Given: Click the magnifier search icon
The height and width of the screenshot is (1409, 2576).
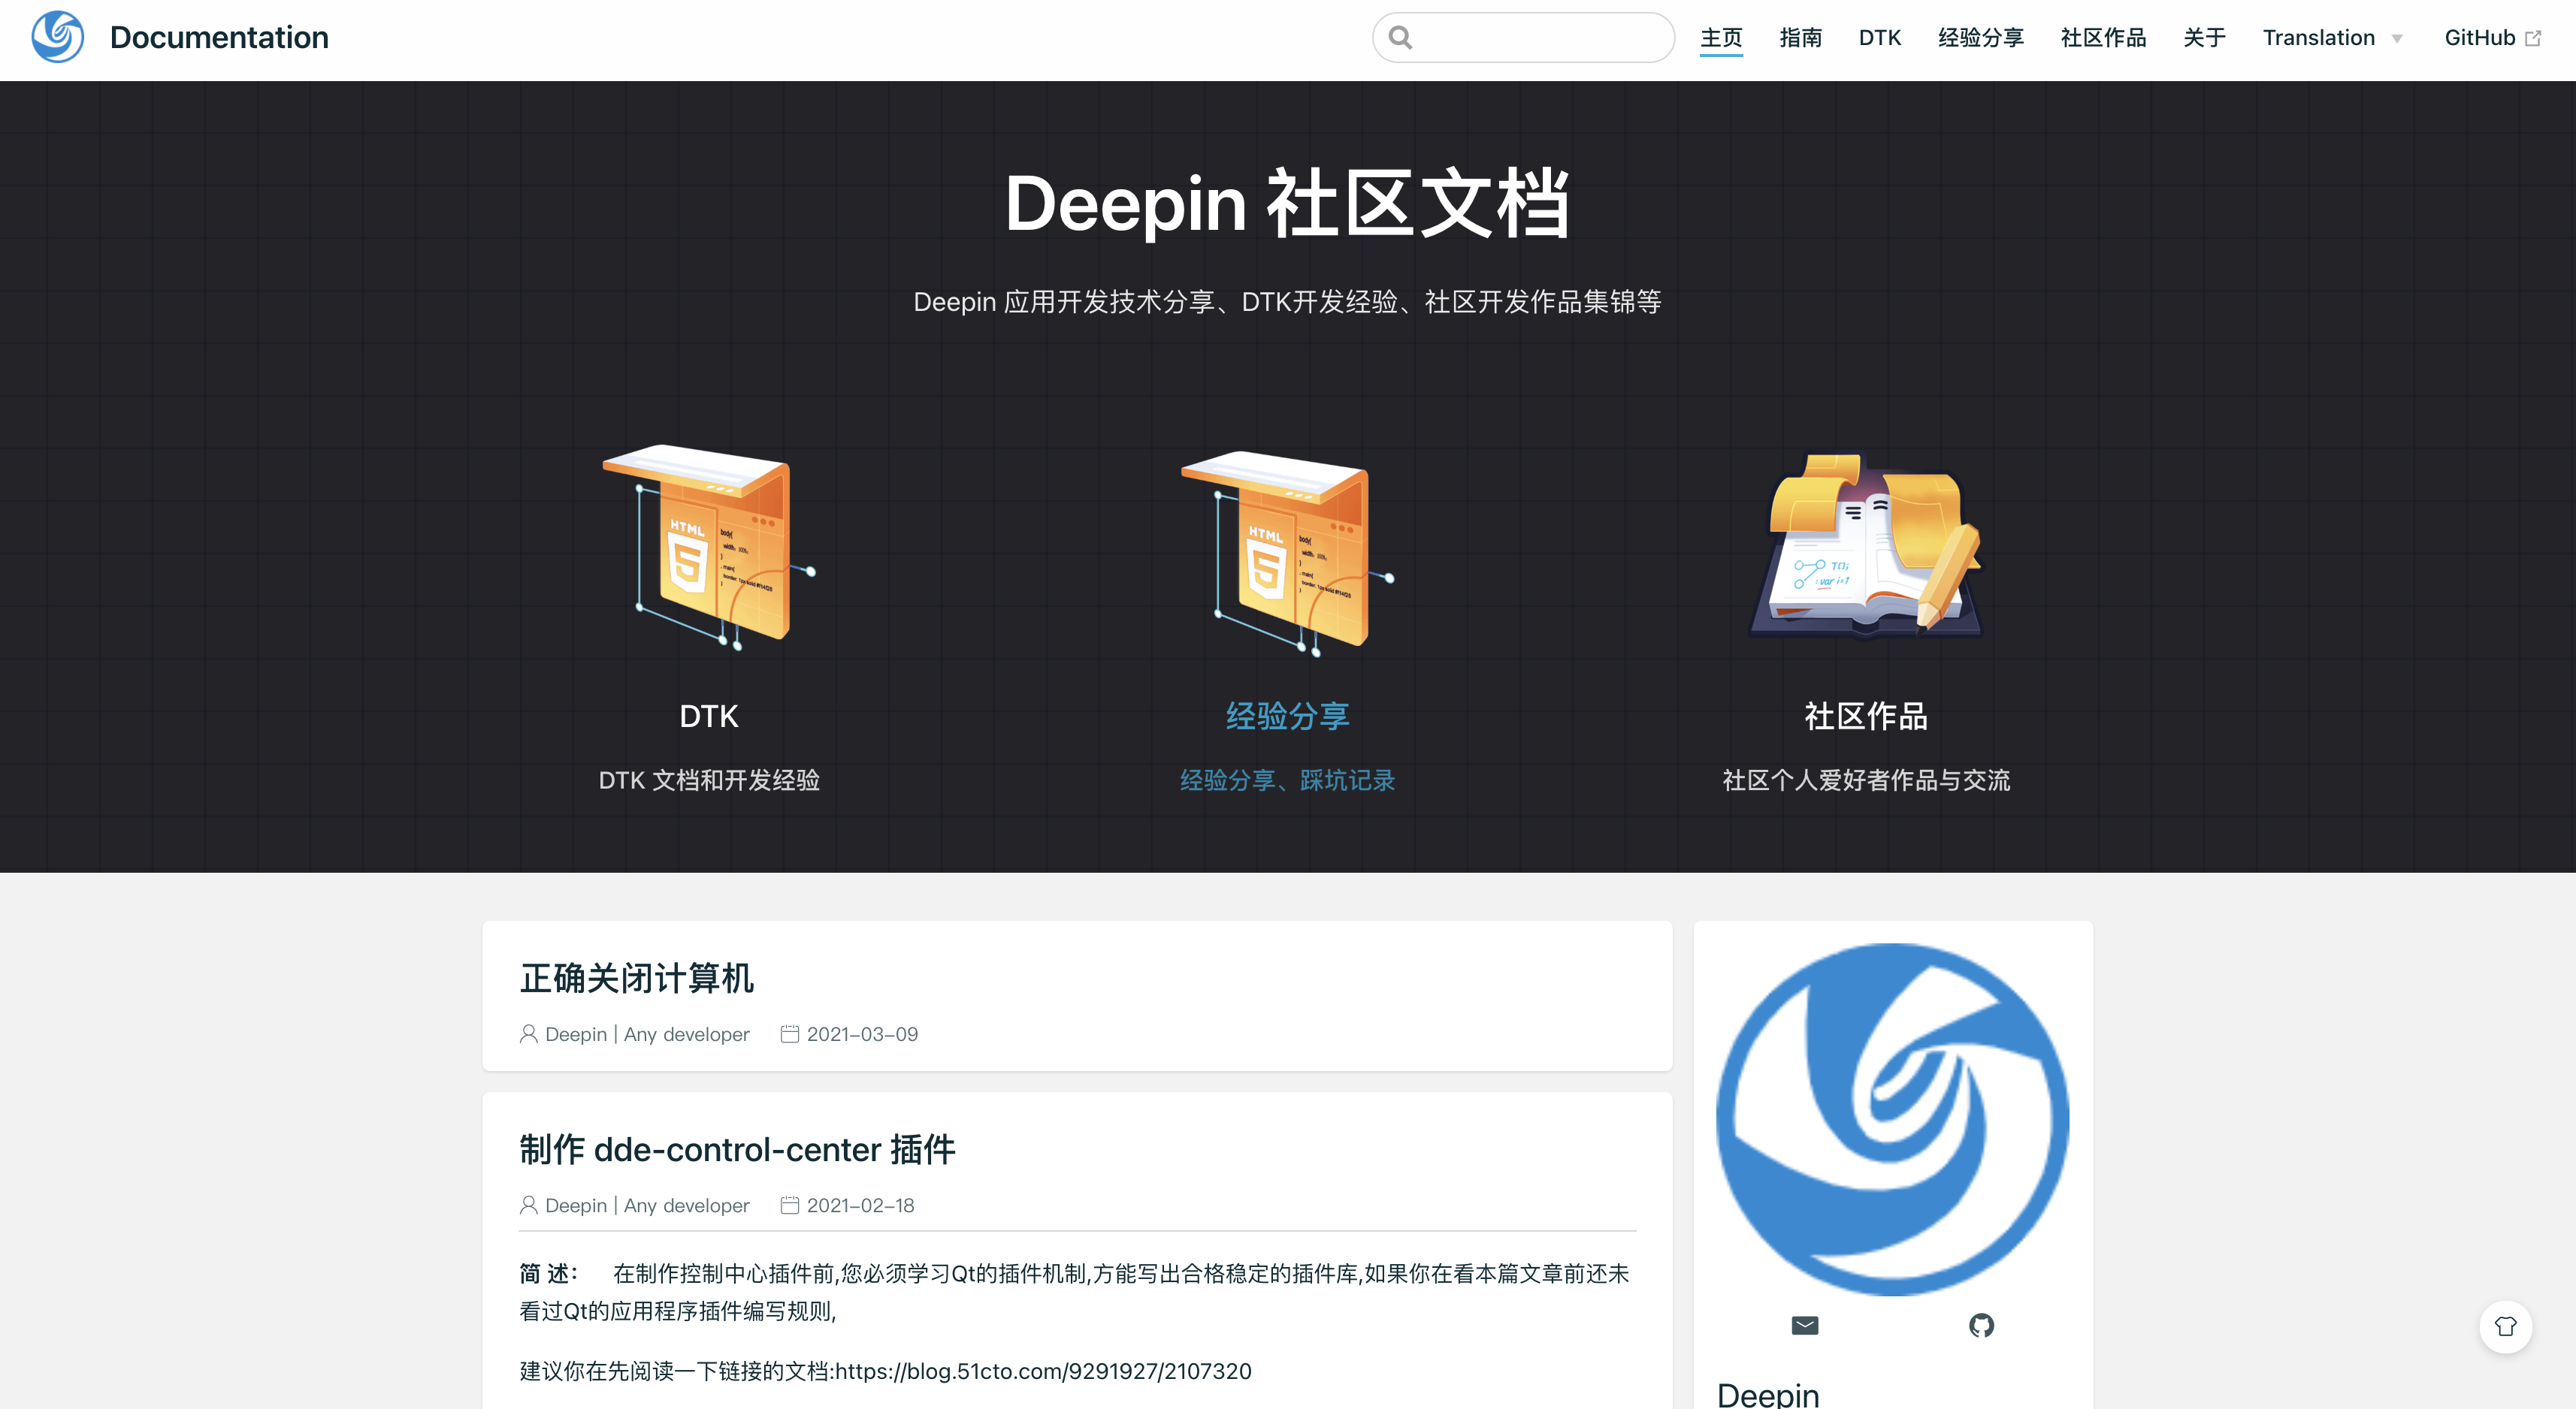Looking at the screenshot, I should tap(1400, 38).
